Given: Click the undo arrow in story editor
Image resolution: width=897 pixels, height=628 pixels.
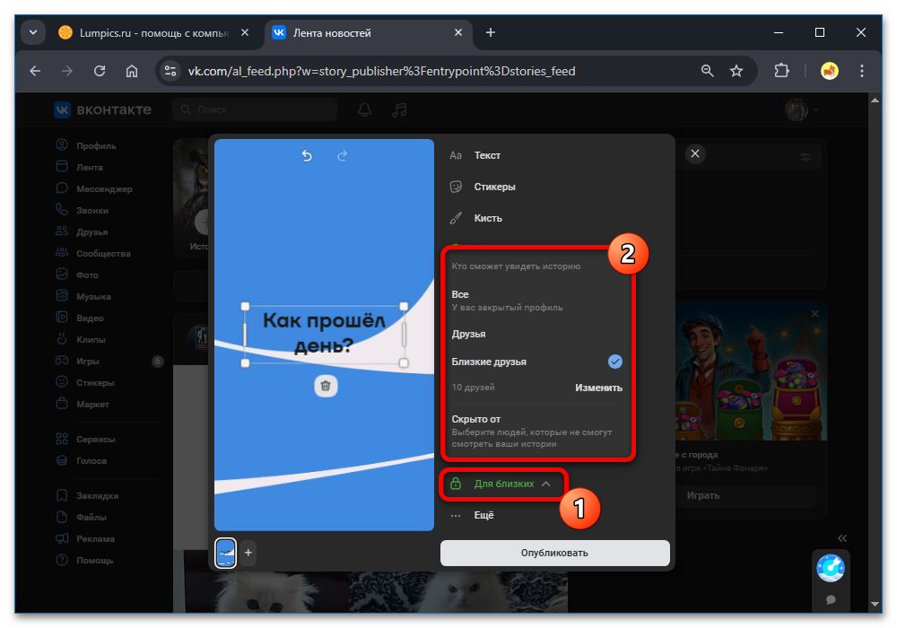Looking at the screenshot, I should tap(307, 156).
